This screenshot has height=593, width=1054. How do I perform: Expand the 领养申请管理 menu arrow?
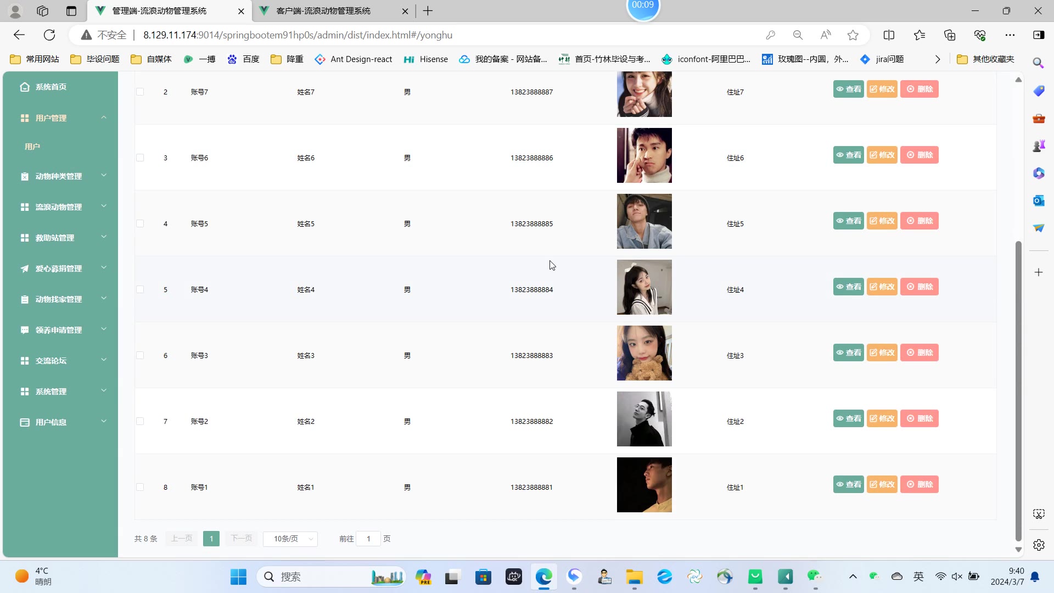[x=104, y=329]
